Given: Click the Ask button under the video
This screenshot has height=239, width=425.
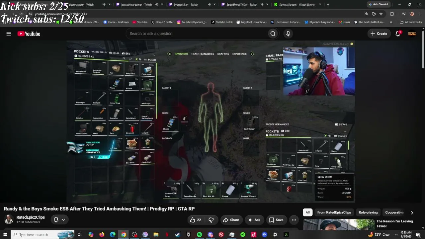Looking at the screenshot, I should 254,220.
